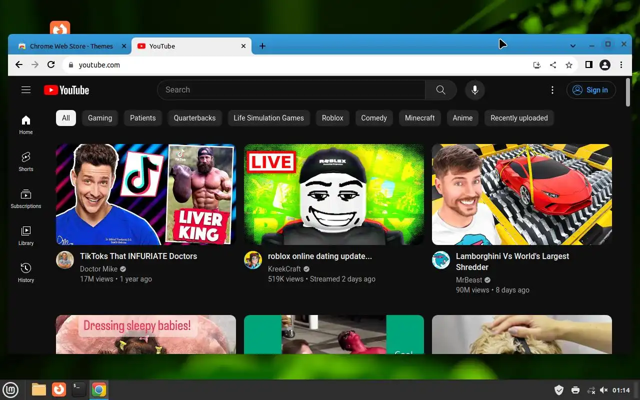640x400 pixels.
Task: Select the Comedy filter chip
Action: click(x=374, y=118)
